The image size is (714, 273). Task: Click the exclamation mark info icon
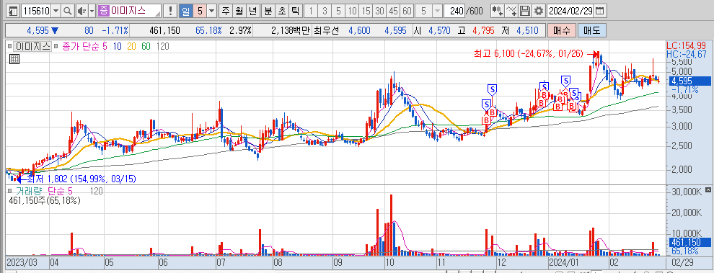click(171, 11)
